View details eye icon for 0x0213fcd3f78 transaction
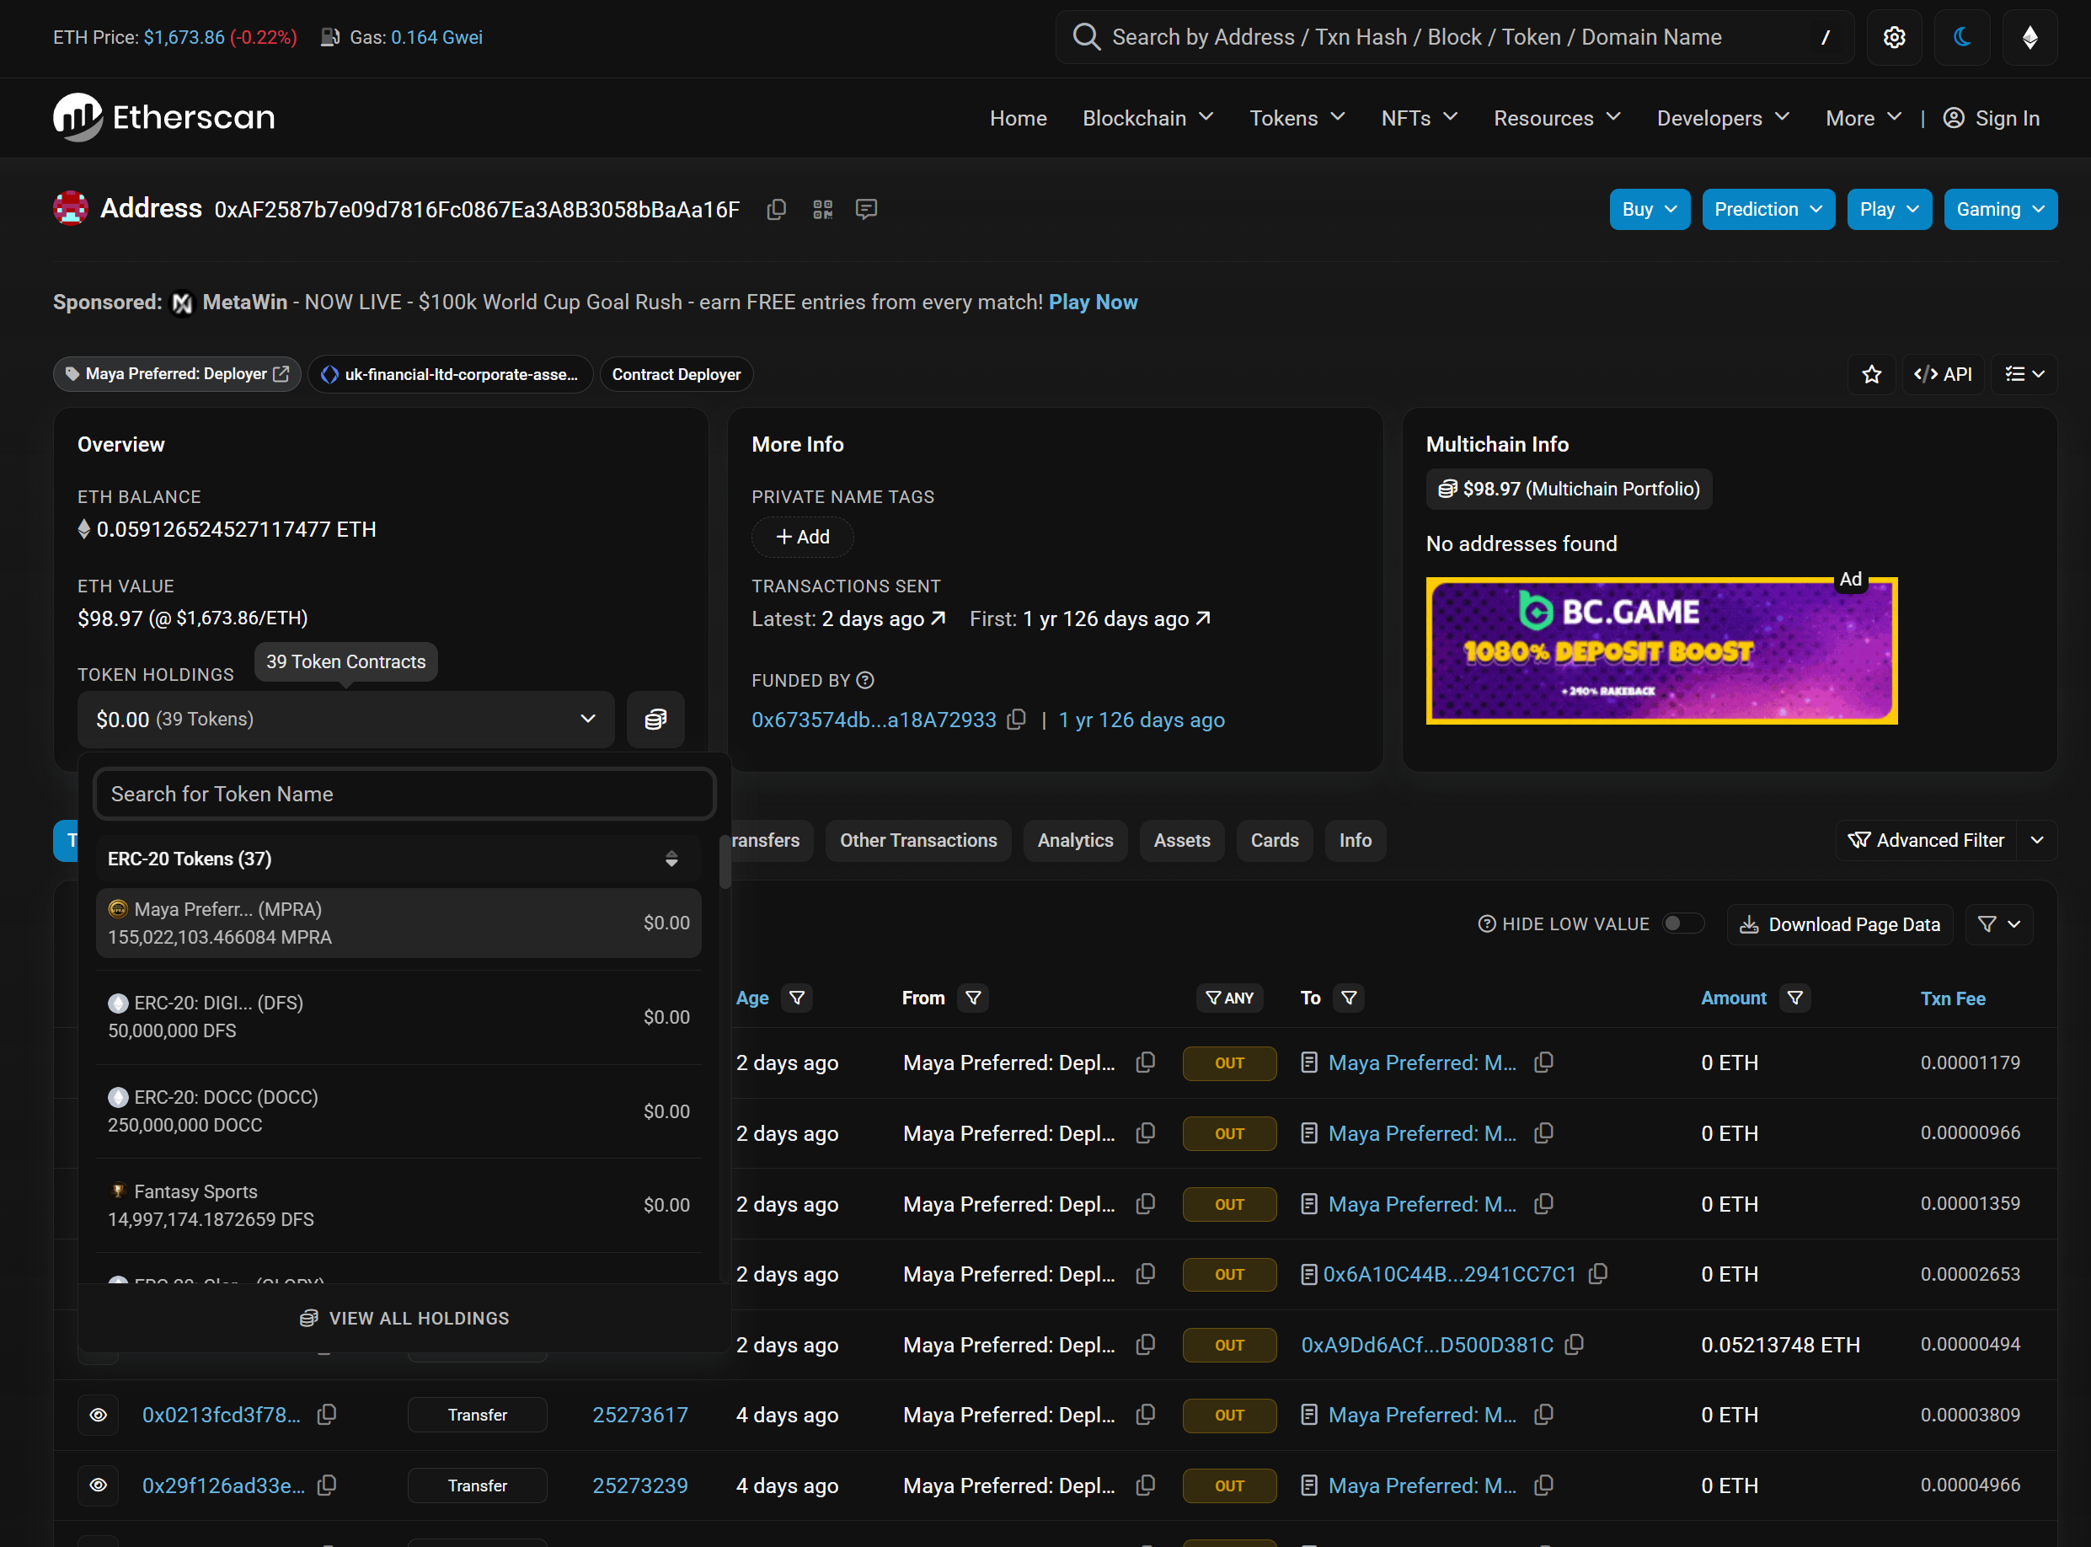The image size is (2091, 1547). [99, 1415]
